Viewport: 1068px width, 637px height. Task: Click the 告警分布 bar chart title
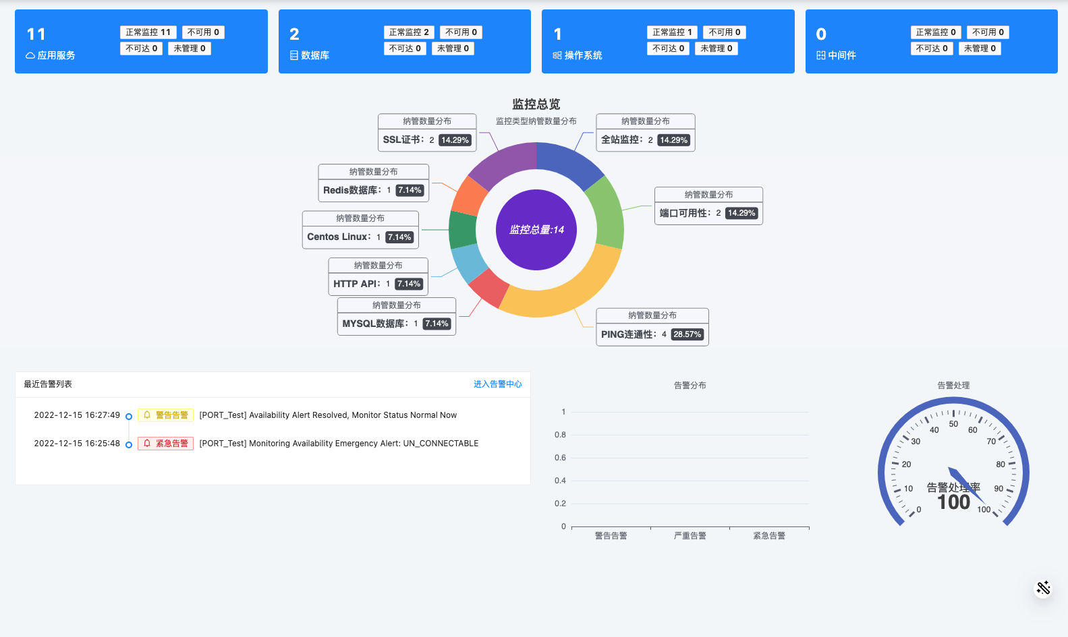pos(690,386)
